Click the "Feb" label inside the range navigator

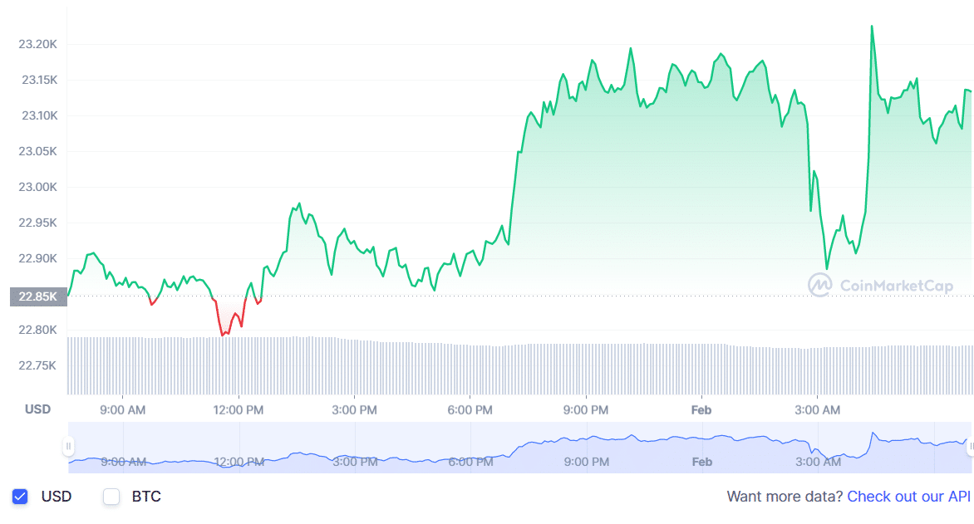(x=702, y=462)
